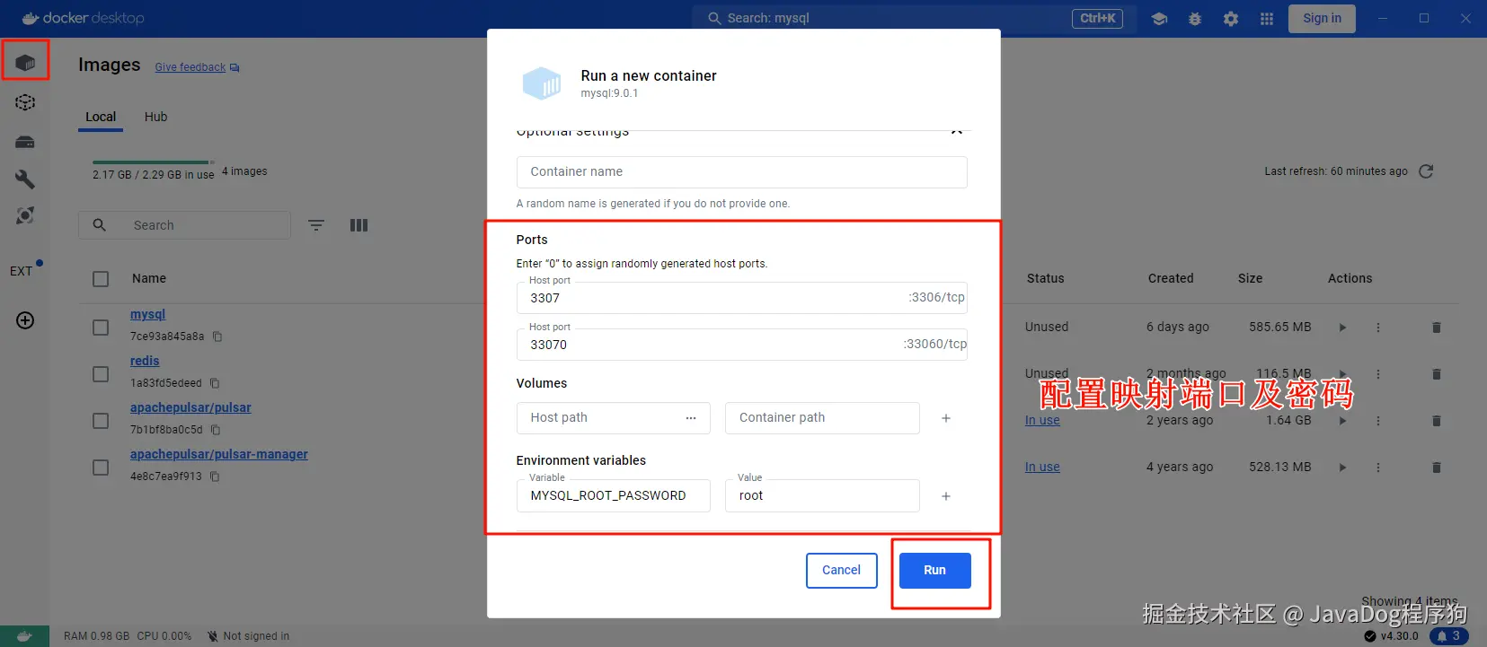Sort images by the Created column

coord(1171,279)
